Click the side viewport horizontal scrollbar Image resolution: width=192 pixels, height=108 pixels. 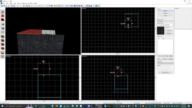point(118,101)
